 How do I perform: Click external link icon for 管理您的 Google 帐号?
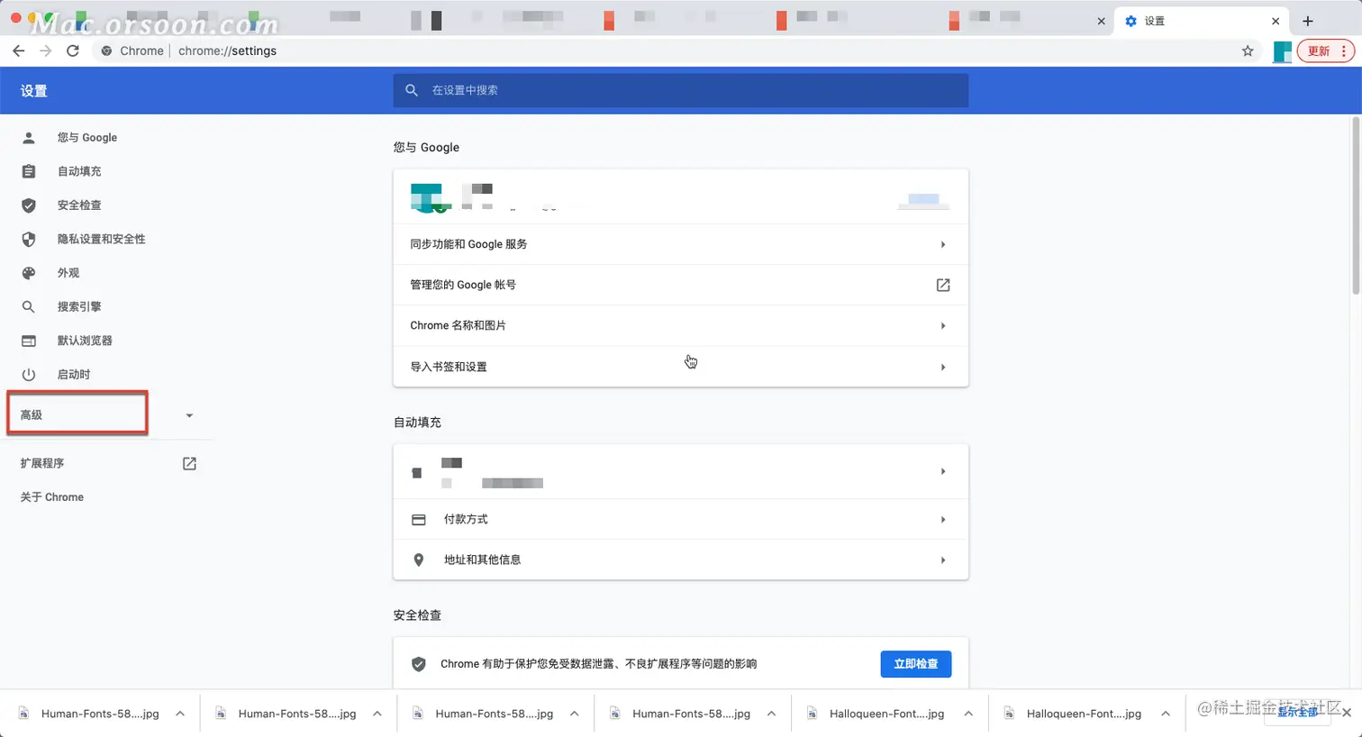[x=943, y=285]
